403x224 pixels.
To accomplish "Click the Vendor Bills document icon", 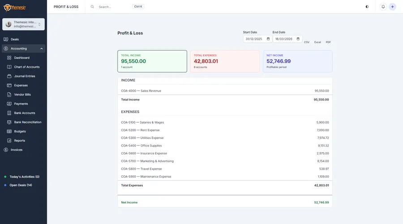I will click(9, 95).
